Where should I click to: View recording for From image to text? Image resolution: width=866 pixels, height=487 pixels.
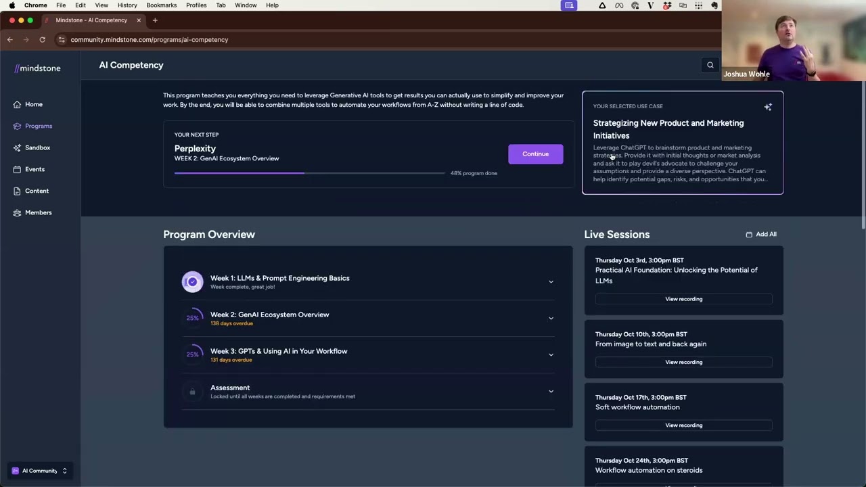coord(683,362)
